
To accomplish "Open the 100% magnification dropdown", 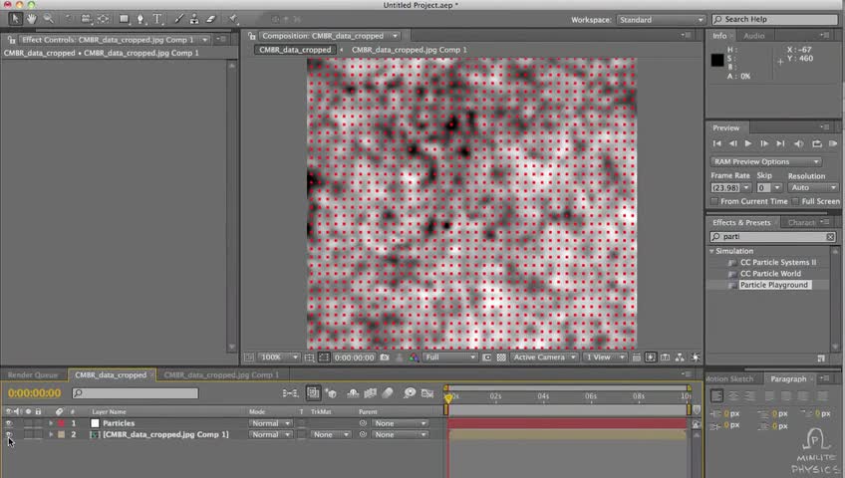I will click(279, 358).
